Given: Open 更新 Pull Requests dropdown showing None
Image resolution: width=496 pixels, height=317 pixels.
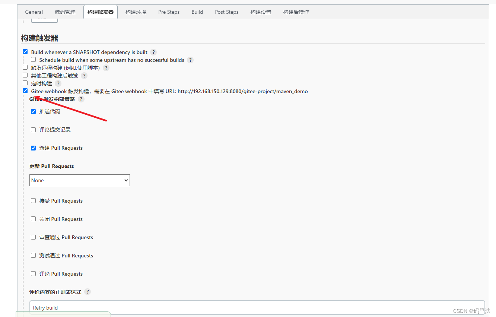Looking at the screenshot, I should (x=80, y=180).
